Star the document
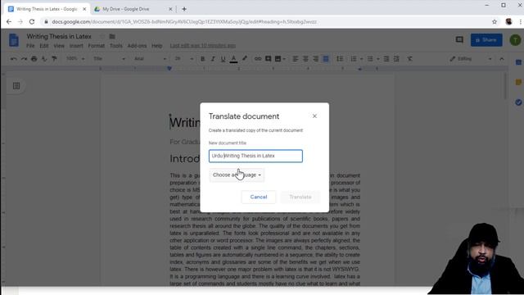524x295 pixels. pyautogui.click(x=102, y=36)
